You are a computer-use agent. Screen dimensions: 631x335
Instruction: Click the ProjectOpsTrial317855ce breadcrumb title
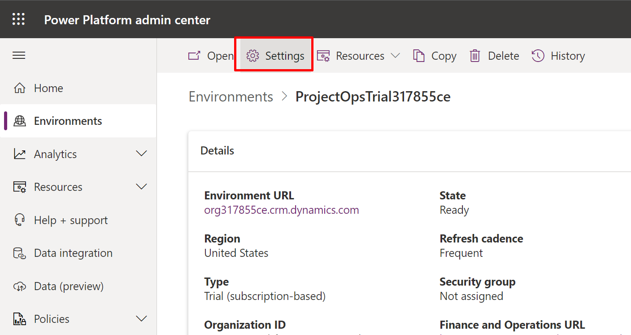[373, 96]
